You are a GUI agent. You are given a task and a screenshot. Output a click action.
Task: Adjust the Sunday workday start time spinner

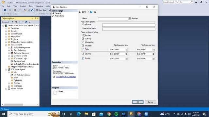[x=127, y=58]
